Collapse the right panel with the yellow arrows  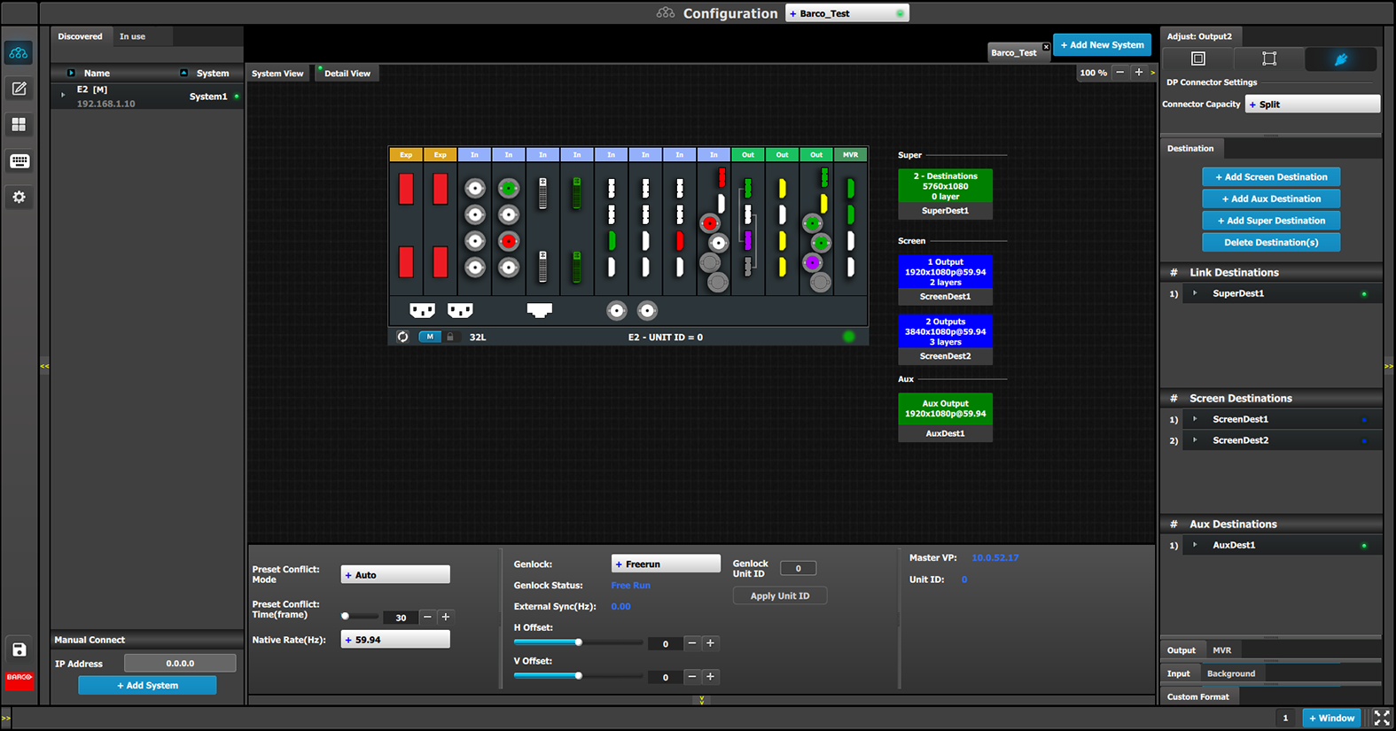1389,366
